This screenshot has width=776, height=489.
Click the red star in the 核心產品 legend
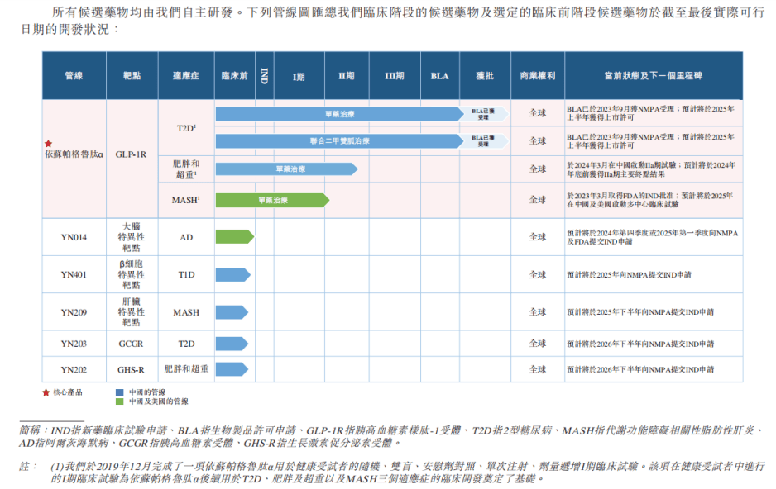(46, 392)
